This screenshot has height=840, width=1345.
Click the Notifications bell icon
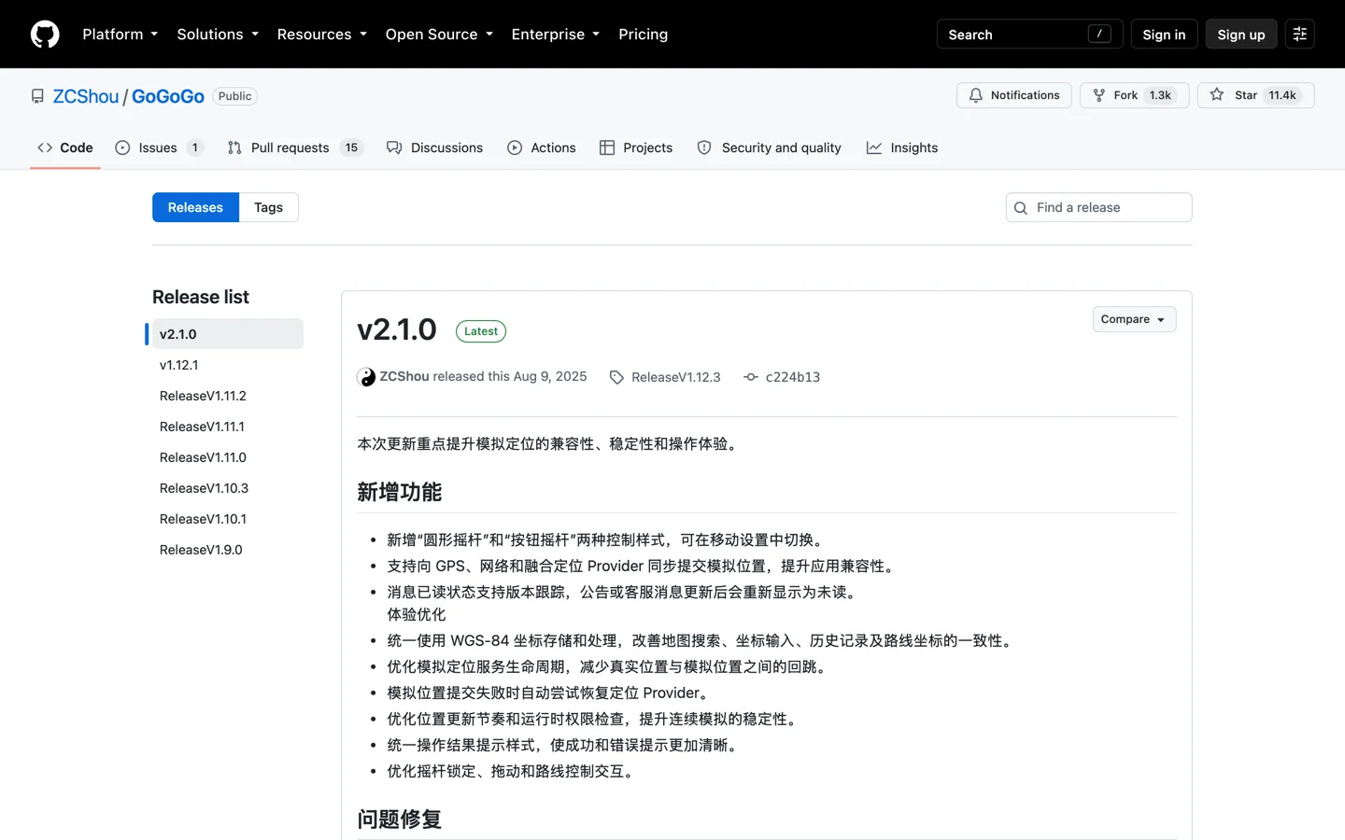pyautogui.click(x=975, y=95)
